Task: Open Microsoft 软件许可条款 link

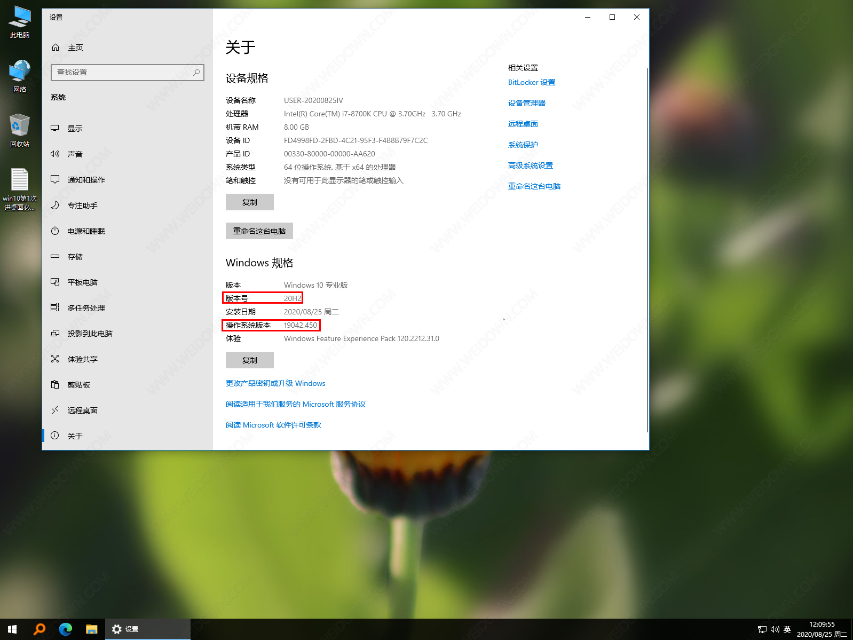Action: 273,425
